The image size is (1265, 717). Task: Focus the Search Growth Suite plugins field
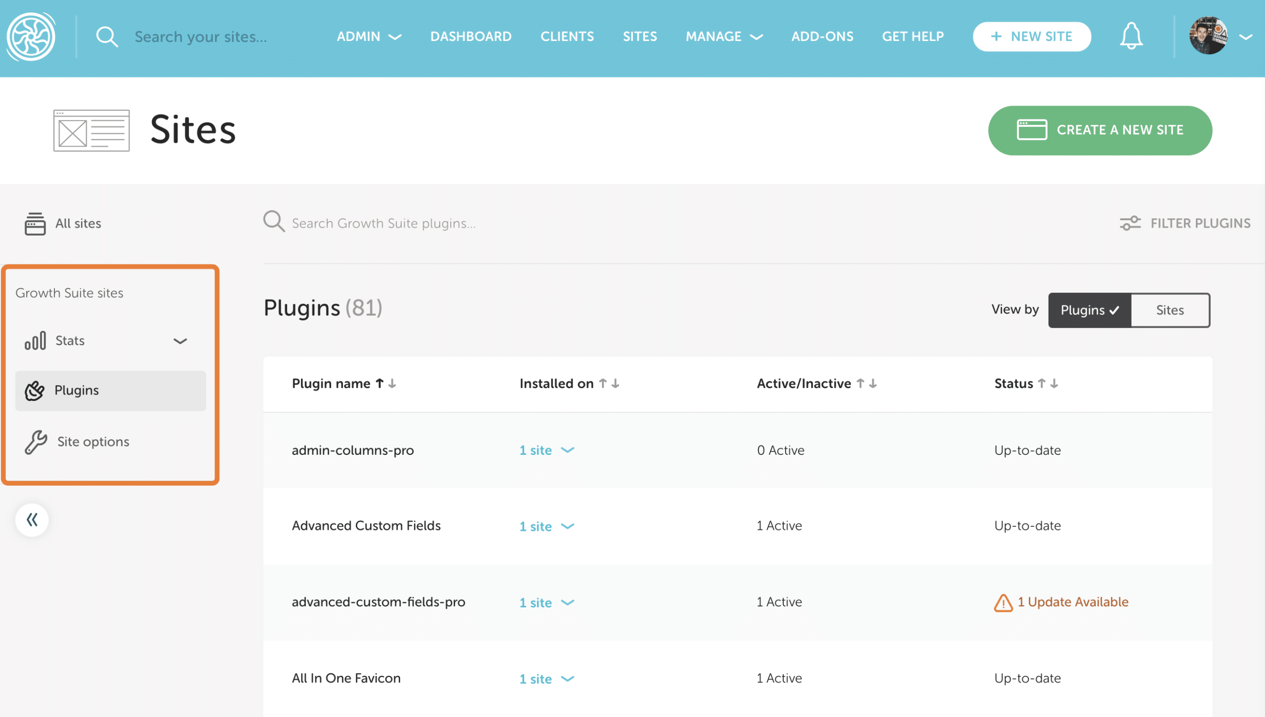tap(383, 223)
